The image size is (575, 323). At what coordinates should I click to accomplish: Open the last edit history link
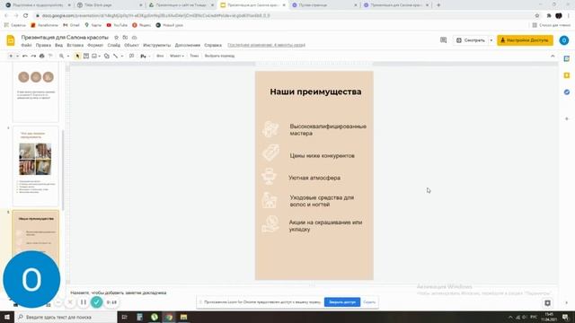(266, 45)
